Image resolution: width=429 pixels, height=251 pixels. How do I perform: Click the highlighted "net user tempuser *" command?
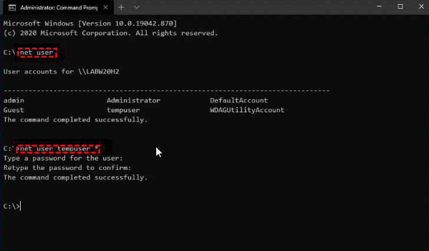(59, 149)
